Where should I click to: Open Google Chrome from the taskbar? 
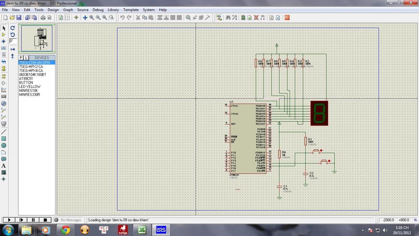click(x=65, y=230)
